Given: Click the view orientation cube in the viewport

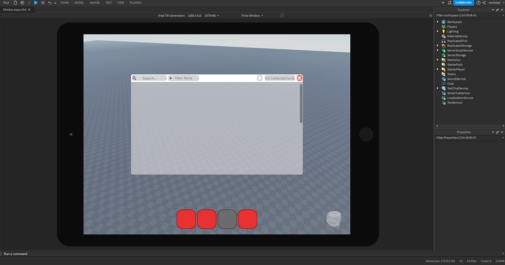Looking at the screenshot, I should point(334,220).
